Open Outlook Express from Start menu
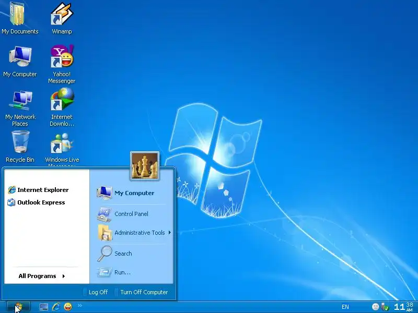 tap(36, 202)
